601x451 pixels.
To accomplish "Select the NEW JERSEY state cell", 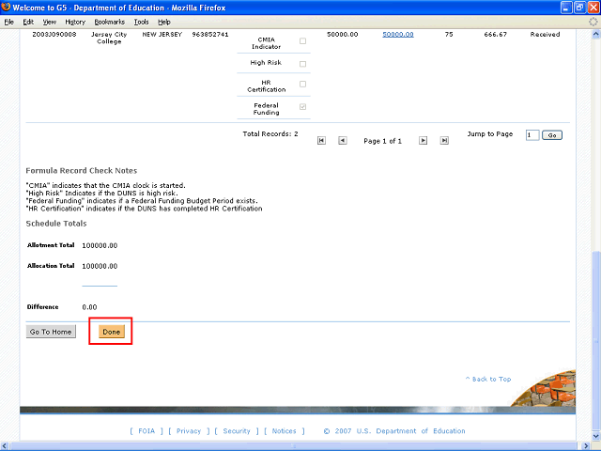I will [x=162, y=34].
